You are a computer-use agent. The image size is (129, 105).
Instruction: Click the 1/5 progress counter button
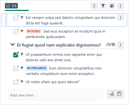(x=11, y=6)
